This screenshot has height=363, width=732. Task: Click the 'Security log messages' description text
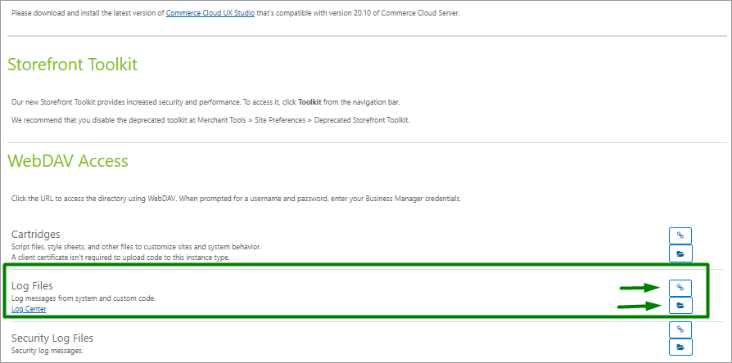[x=47, y=350]
